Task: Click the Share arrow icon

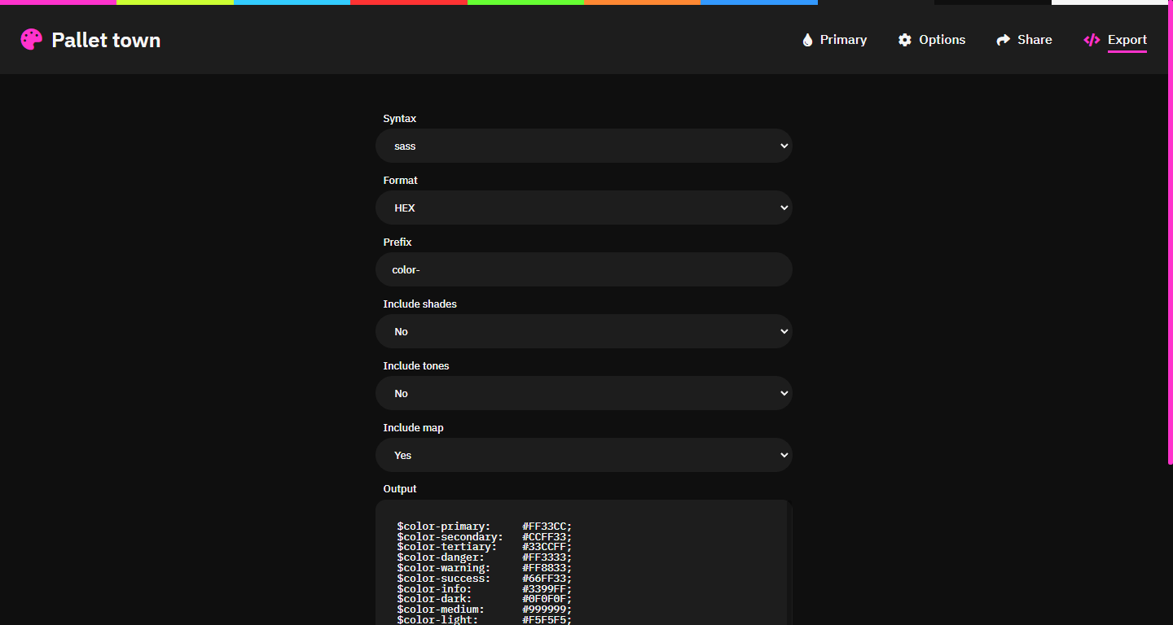Action: tap(1002, 39)
